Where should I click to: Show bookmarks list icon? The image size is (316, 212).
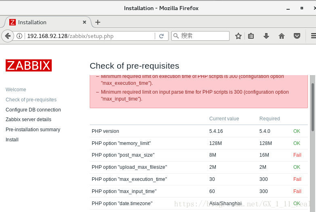251,36
